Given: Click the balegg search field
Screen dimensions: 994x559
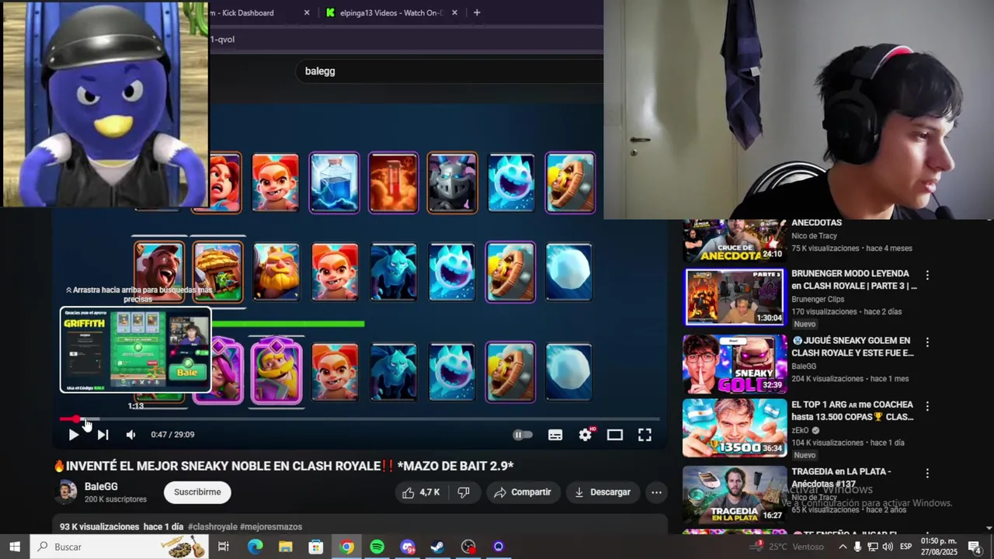Looking at the screenshot, I should click(449, 71).
